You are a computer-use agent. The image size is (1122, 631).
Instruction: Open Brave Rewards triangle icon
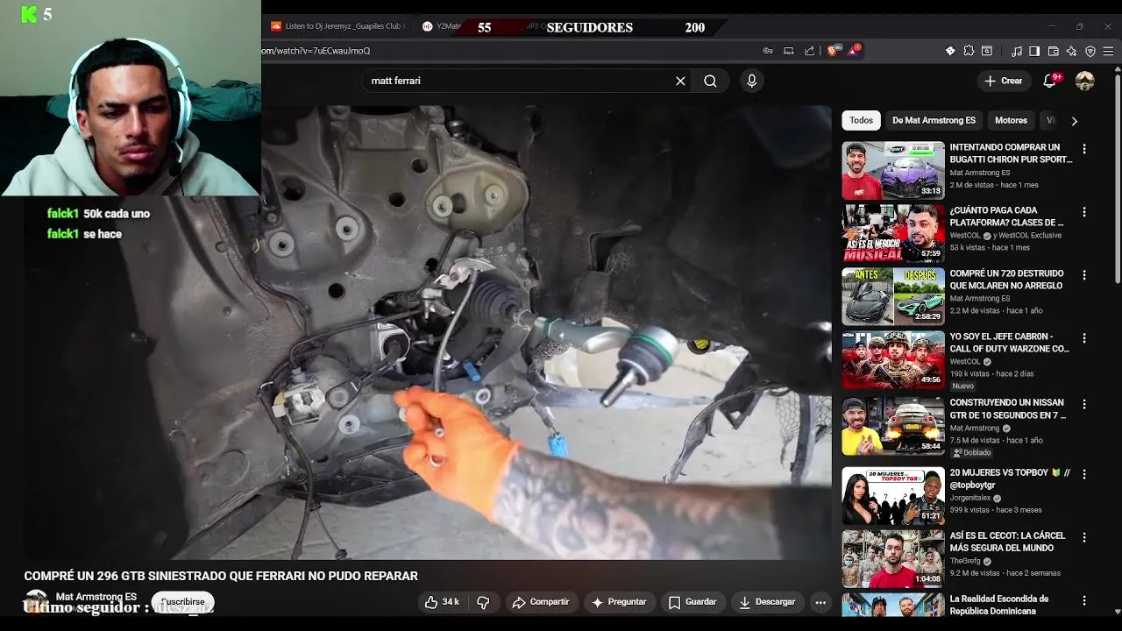853,51
